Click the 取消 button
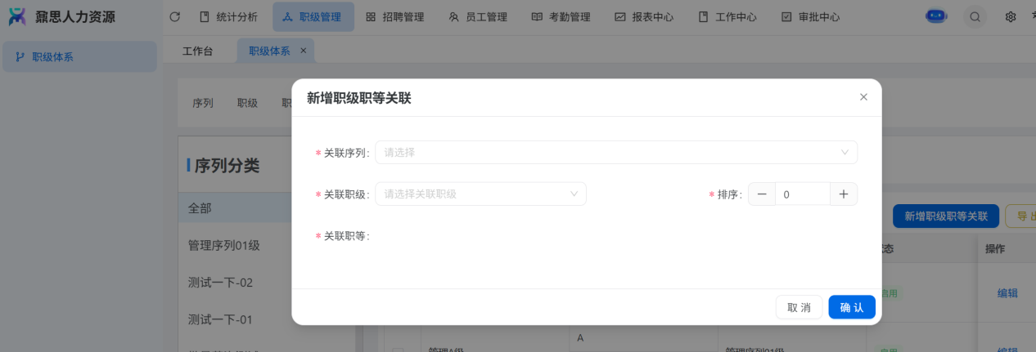1036x352 pixels. 799,307
